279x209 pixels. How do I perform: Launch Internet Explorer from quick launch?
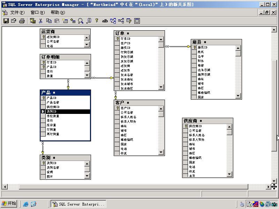(25, 204)
